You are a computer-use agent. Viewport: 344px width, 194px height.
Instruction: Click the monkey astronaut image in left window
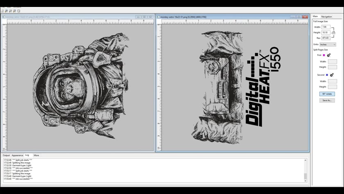click(81, 86)
